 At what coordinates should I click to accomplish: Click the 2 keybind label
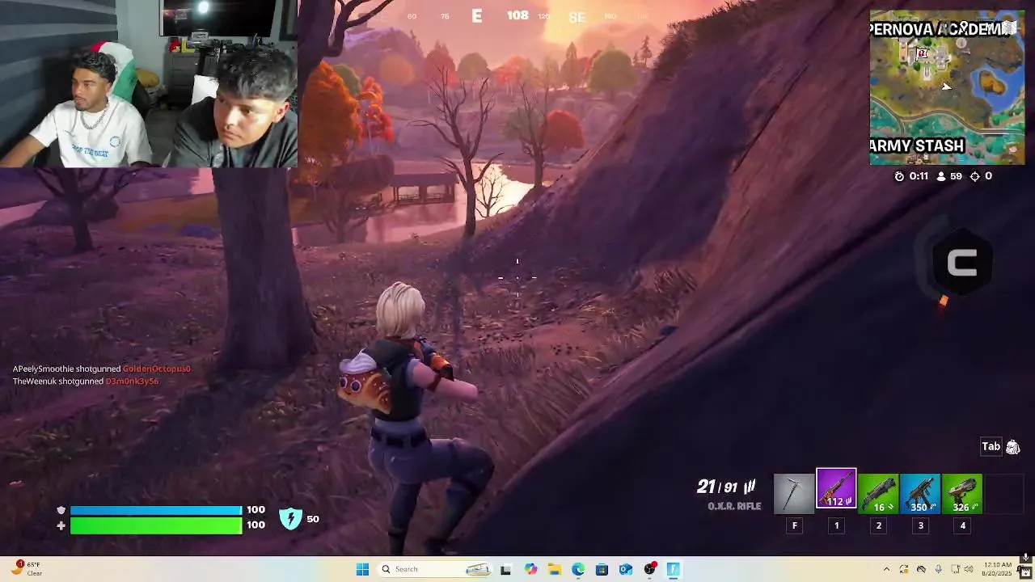tap(878, 525)
